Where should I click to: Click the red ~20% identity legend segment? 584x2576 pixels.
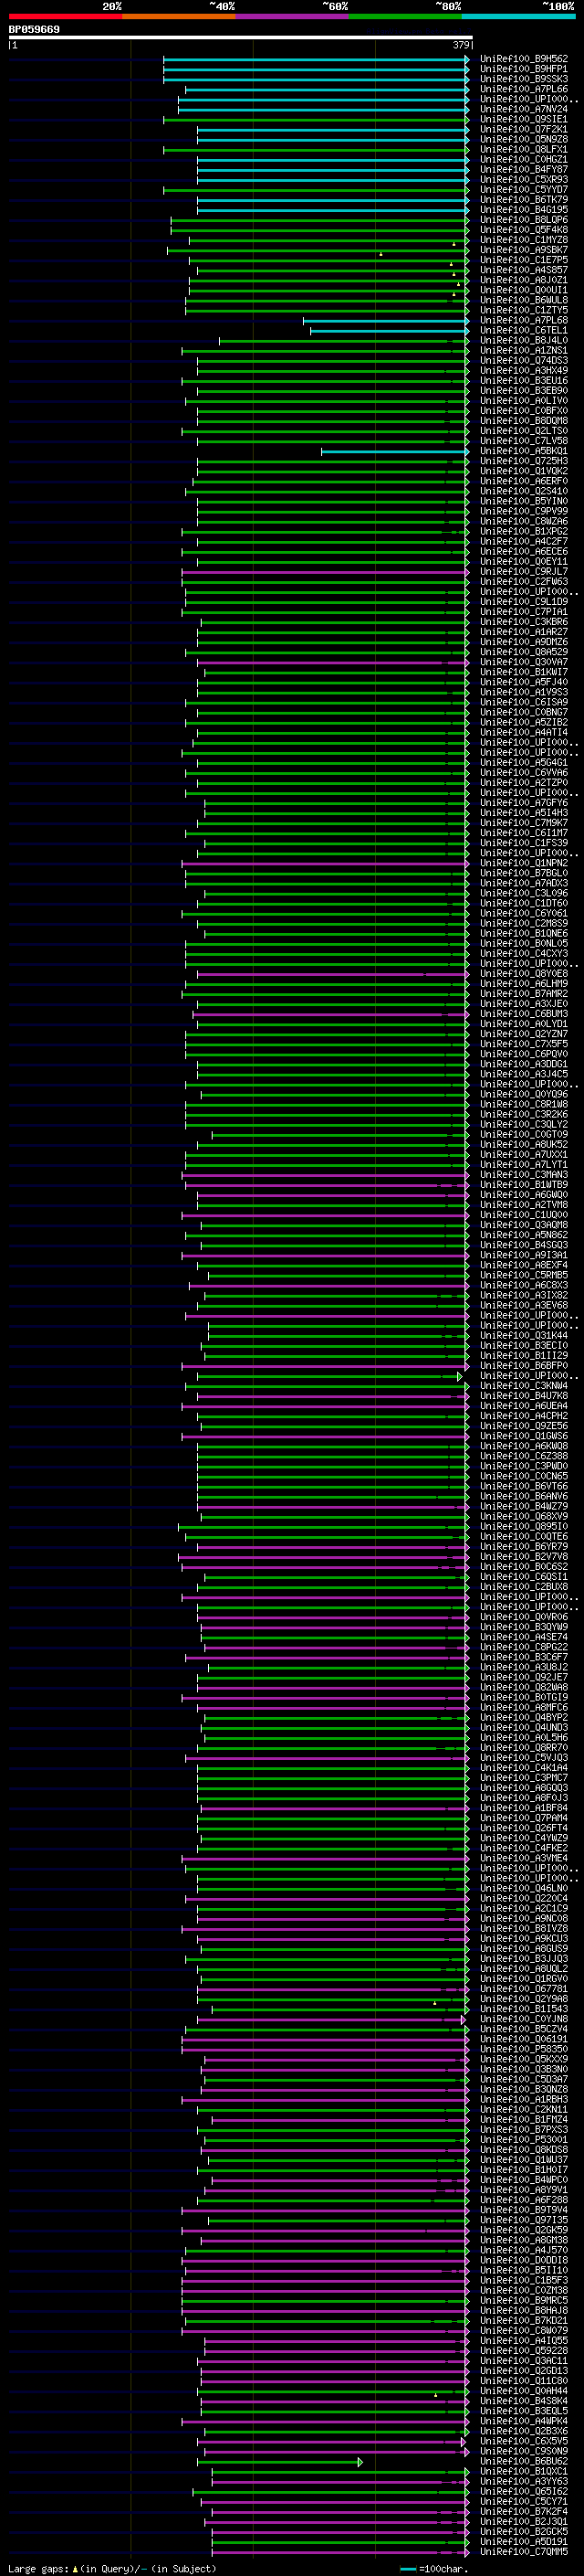click(x=65, y=16)
